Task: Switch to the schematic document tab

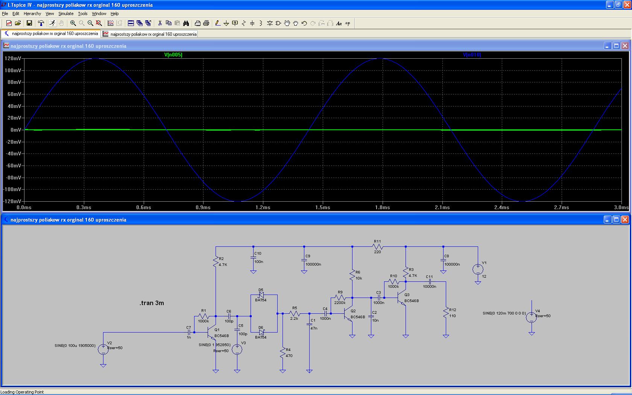Action: [51, 33]
